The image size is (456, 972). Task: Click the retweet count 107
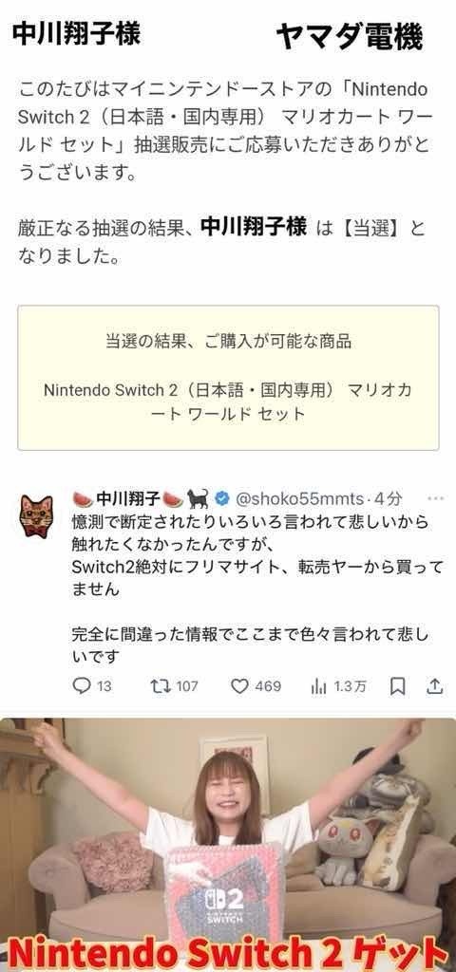[x=187, y=686]
